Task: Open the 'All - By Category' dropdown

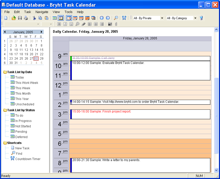Action: tap(195, 18)
